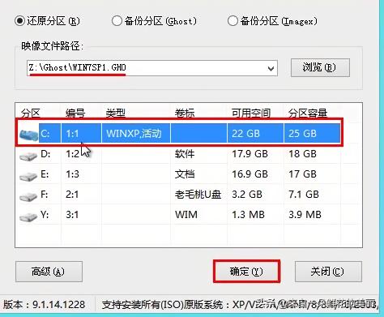
Task: Click the 7.1 GB capacity cell
Action: (304, 195)
